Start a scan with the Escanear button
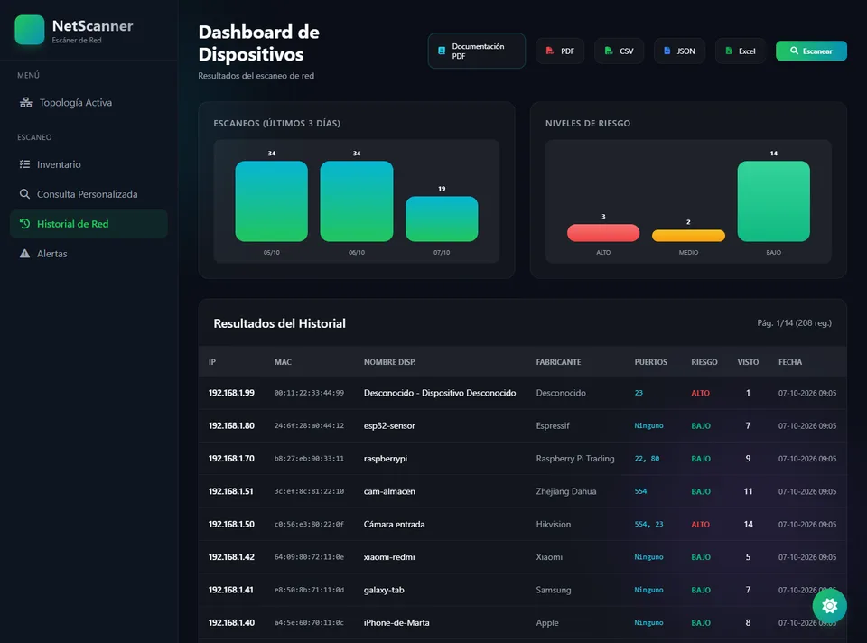The width and height of the screenshot is (867, 643). (x=811, y=51)
